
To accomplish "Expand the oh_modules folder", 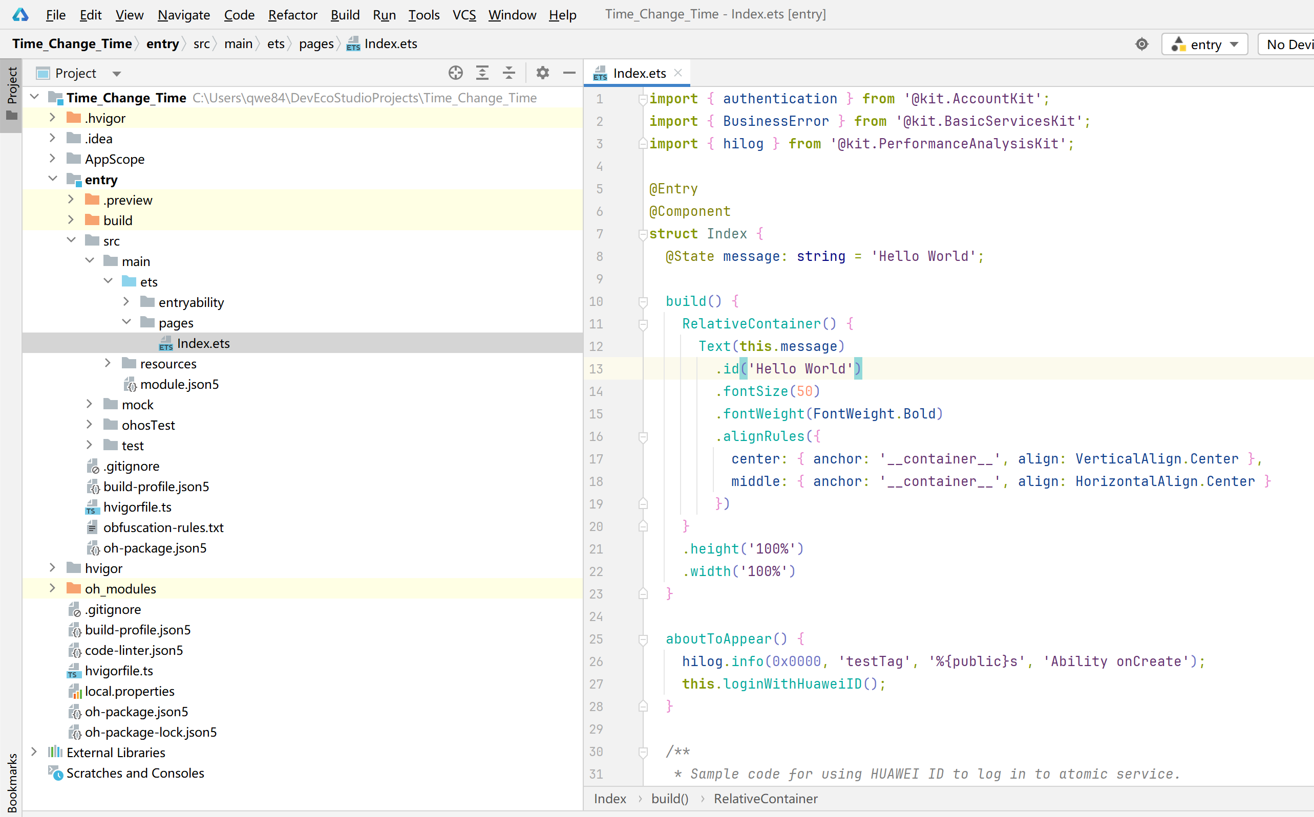I will [x=52, y=588].
